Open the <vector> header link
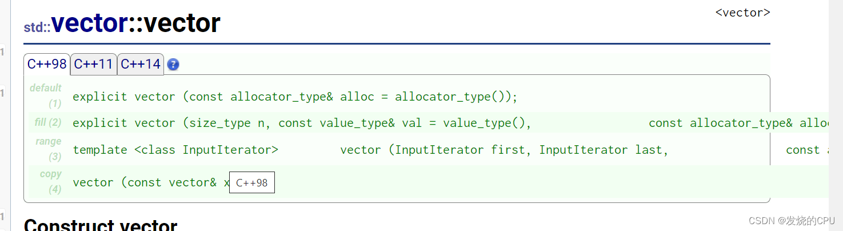Screen dimensions: 843x231 [742, 13]
